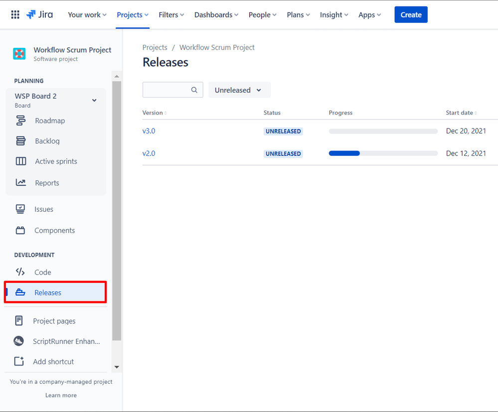This screenshot has height=412, width=498.
Task: Open Active sprints board
Action: tap(56, 161)
